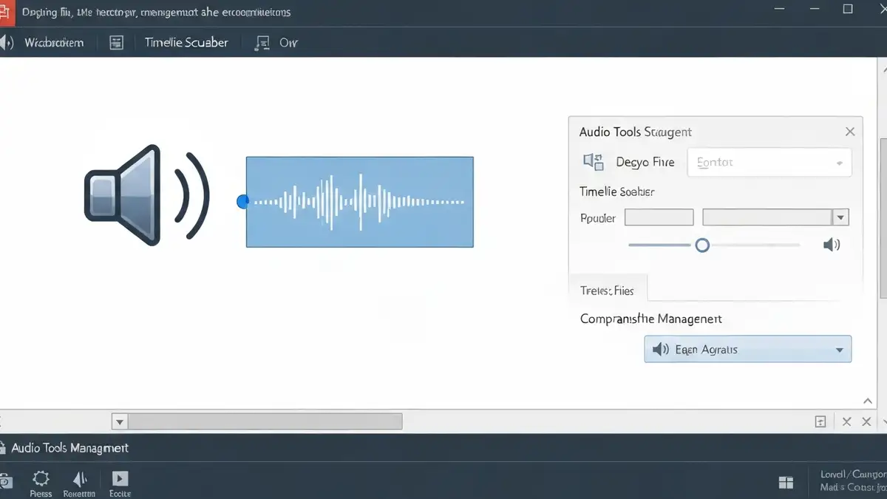Click the boxed plus icon near scrollbar
Image resolution: width=887 pixels, height=499 pixels.
coord(820,422)
